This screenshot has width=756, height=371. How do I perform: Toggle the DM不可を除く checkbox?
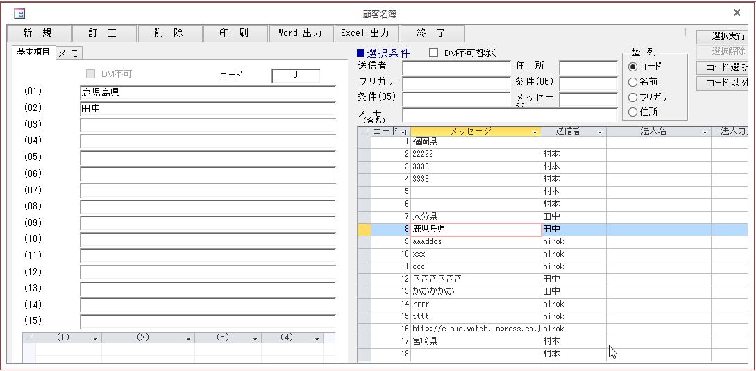click(434, 53)
